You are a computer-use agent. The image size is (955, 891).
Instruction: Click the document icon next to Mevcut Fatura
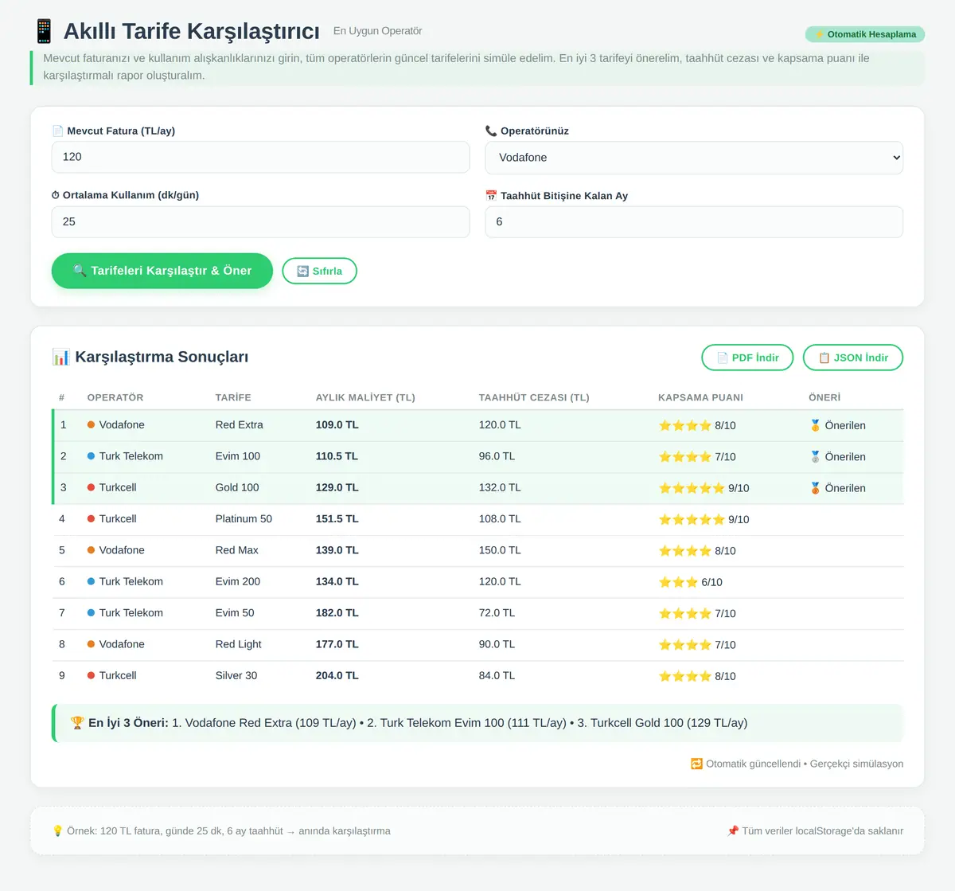[57, 131]
